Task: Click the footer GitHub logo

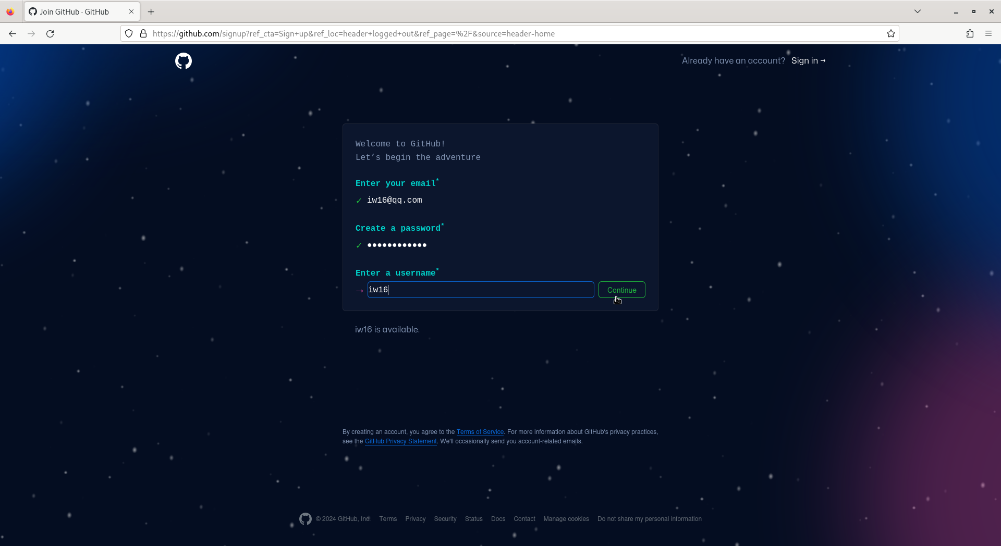Action: click(306, 519)
